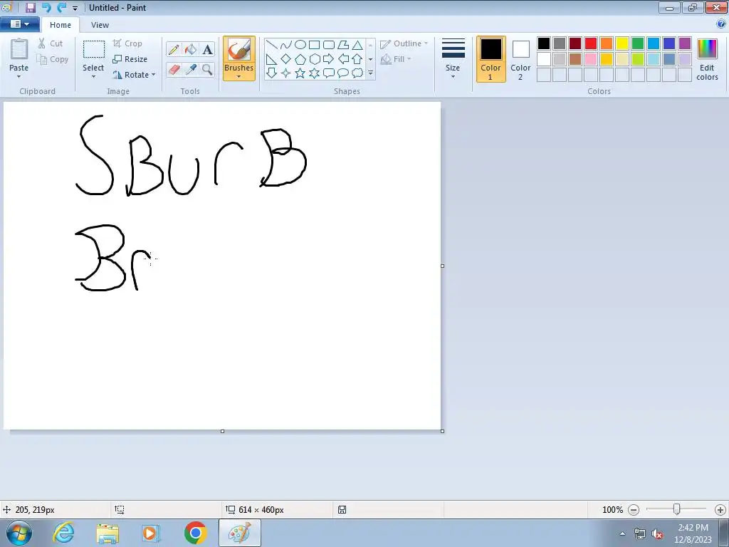Expand the Shapes gallery more arrow
This screenshot has width=729, height=547.
tap(370, 73)
